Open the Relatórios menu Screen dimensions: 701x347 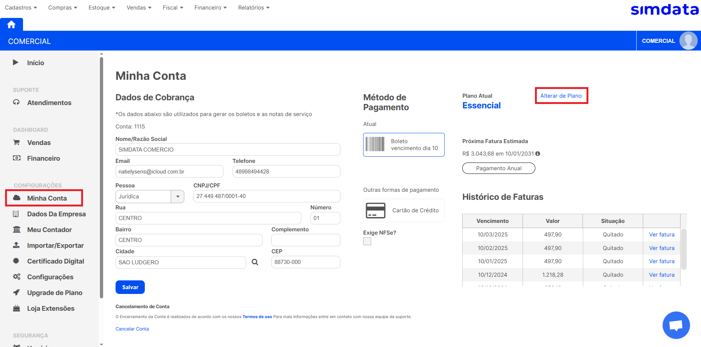[x=253, y=8]
